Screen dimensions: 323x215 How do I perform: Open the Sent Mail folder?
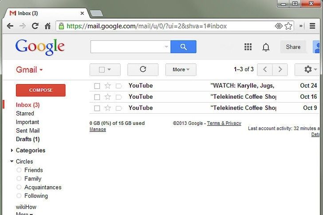click(28, 131)
